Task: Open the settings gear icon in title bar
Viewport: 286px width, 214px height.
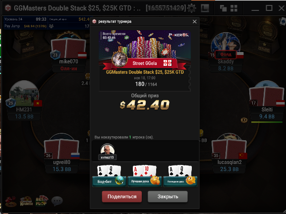Action: click(191, 8)
